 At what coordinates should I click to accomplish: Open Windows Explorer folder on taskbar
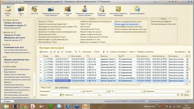pyautogui.click(x=6, y=106)
